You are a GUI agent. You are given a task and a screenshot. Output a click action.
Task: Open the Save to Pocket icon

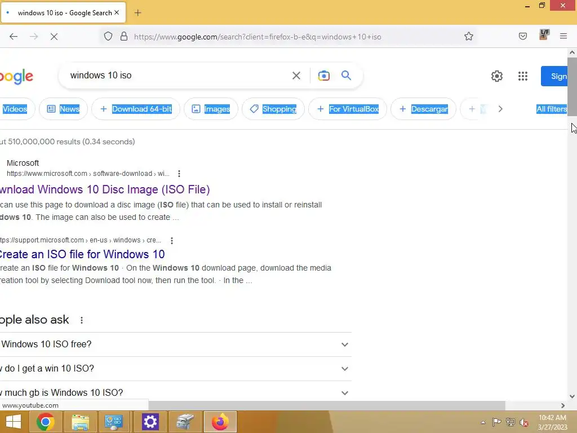point(522,36)
